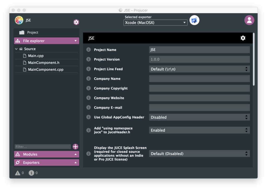
Task: Expand the Exporters panel
Action: tap(46, 163)
